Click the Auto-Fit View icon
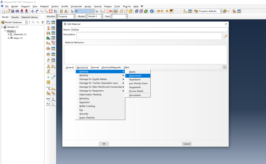Image resolution: width=266 pixels, height=164 pixels. coord(51,11)
